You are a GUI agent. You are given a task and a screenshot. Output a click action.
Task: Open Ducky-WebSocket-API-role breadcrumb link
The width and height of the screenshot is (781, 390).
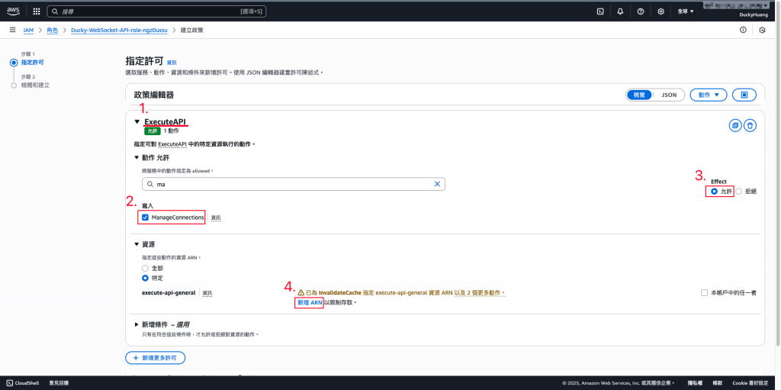119,30
